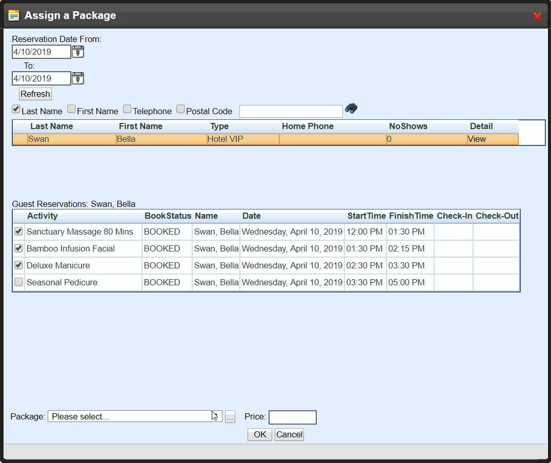Click the Hotel VIP type cell
Screen dimensions: 551x463
[225, 139]
